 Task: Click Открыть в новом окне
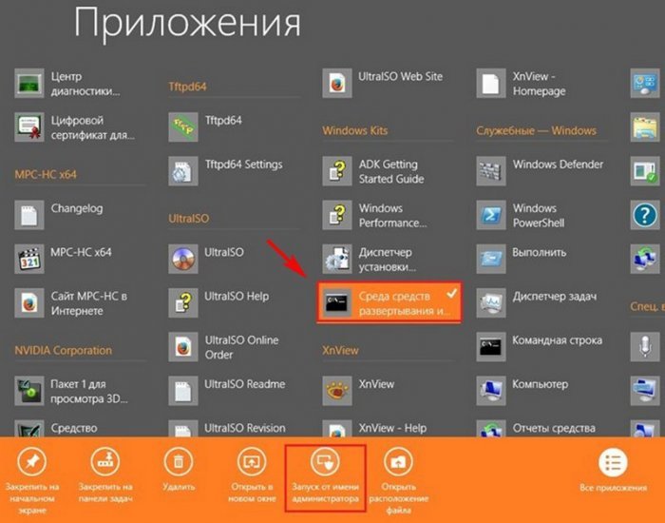point(252,475)
